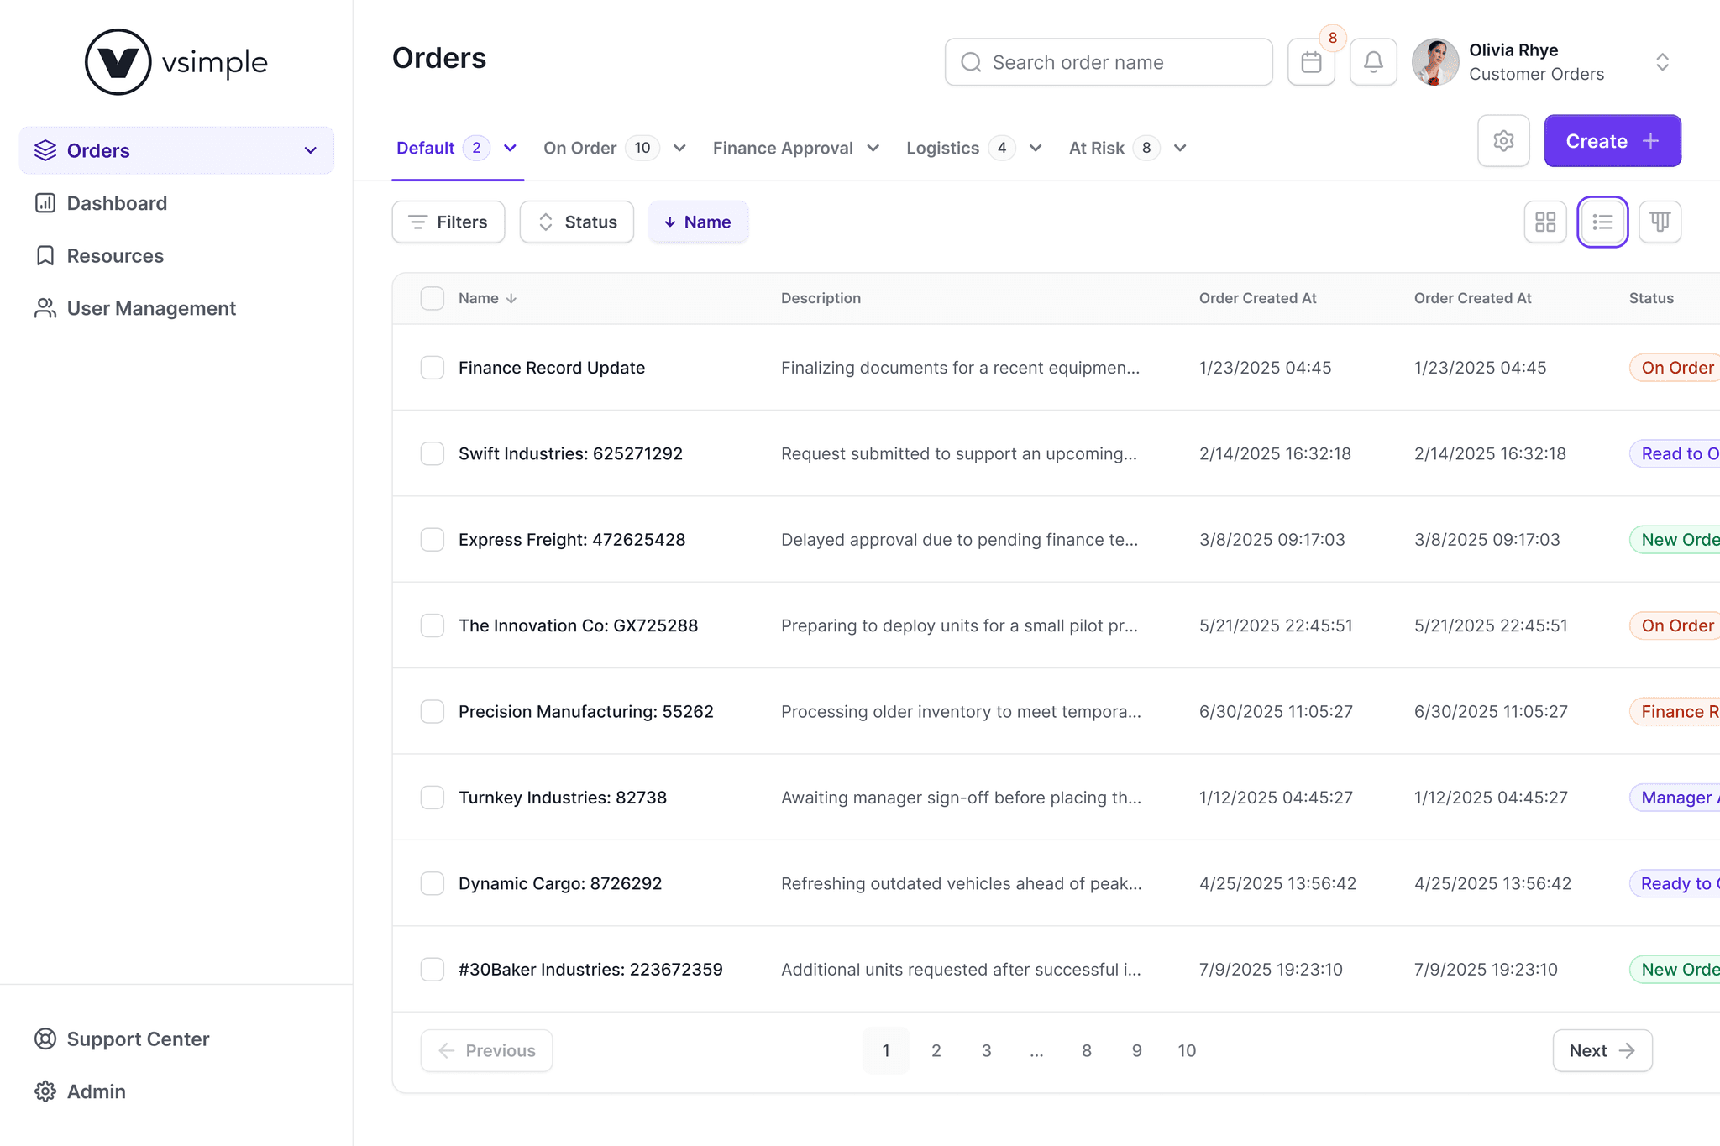Open the account switcher arrows
1720x1146 pixels.
pyautogui.click(x=1662, y=62)
